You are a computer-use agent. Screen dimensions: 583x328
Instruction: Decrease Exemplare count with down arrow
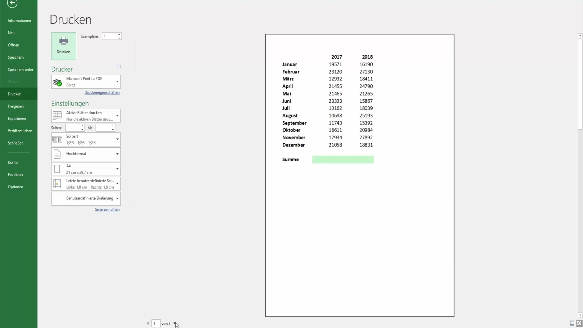tap(119, 38)
